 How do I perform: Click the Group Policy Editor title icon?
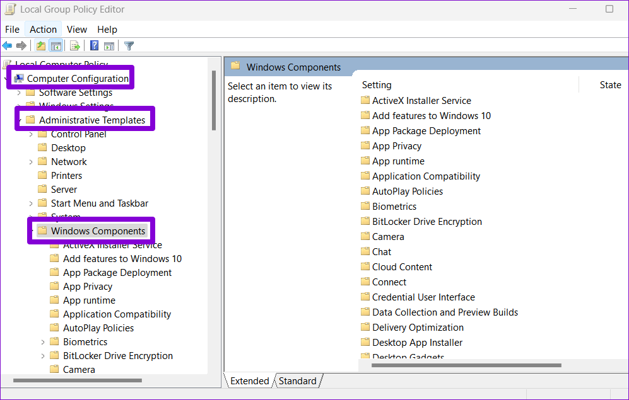point(10,9)
